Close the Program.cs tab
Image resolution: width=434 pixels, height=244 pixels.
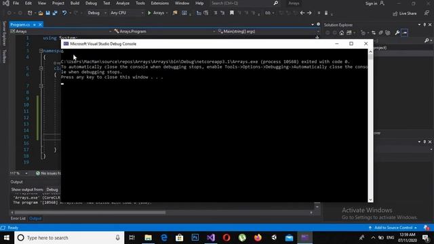(40, 24)
